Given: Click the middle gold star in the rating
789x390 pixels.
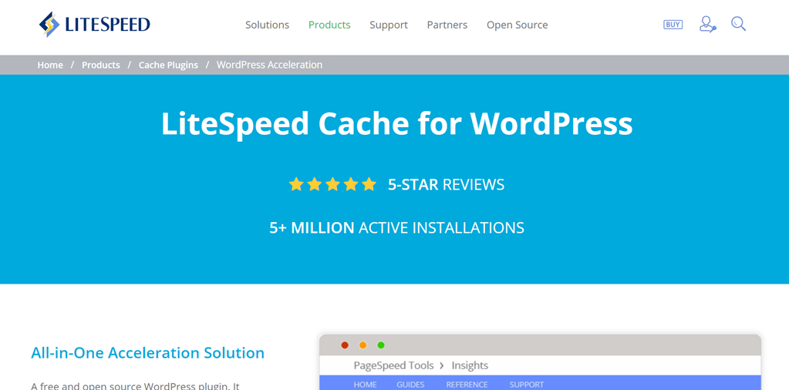Looking at the screenshot, I should 332,184.
